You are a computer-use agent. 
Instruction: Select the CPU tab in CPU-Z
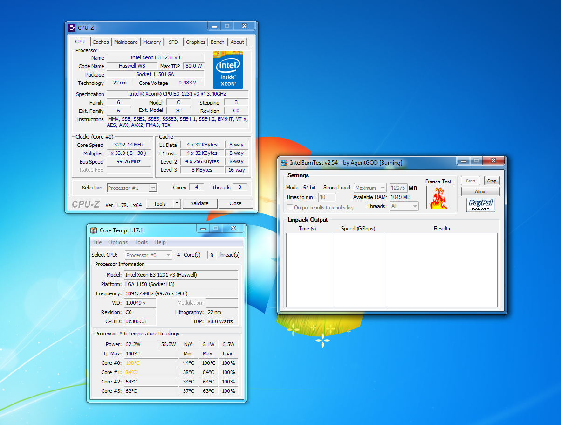tap(80, 42)
